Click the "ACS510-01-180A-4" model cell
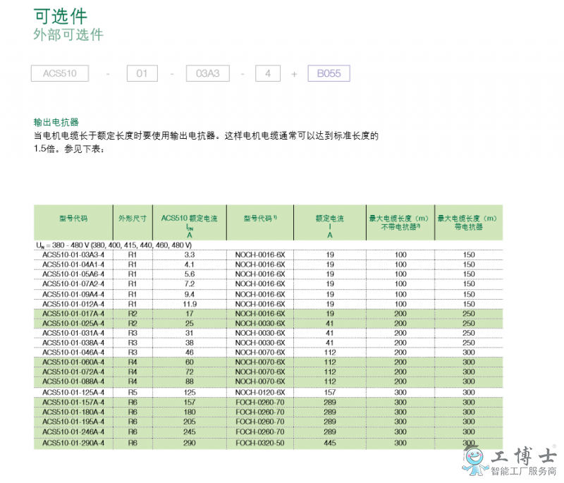Screen dimensions: 564x483 [x=73, y=412]
